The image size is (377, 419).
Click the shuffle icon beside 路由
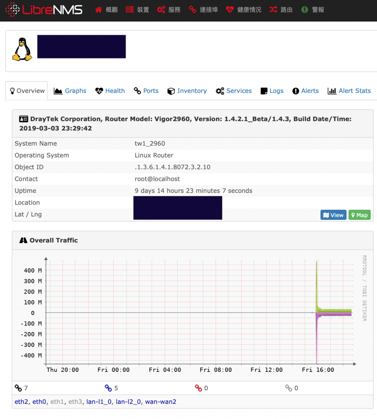273,10
